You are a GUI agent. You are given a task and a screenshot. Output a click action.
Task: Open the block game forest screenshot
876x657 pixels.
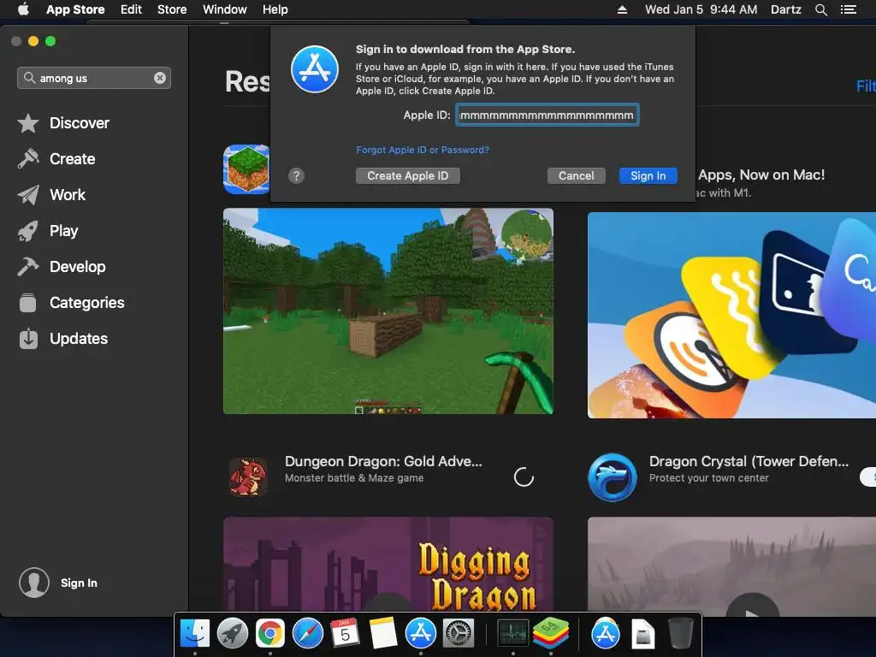(x=388, y=311)
